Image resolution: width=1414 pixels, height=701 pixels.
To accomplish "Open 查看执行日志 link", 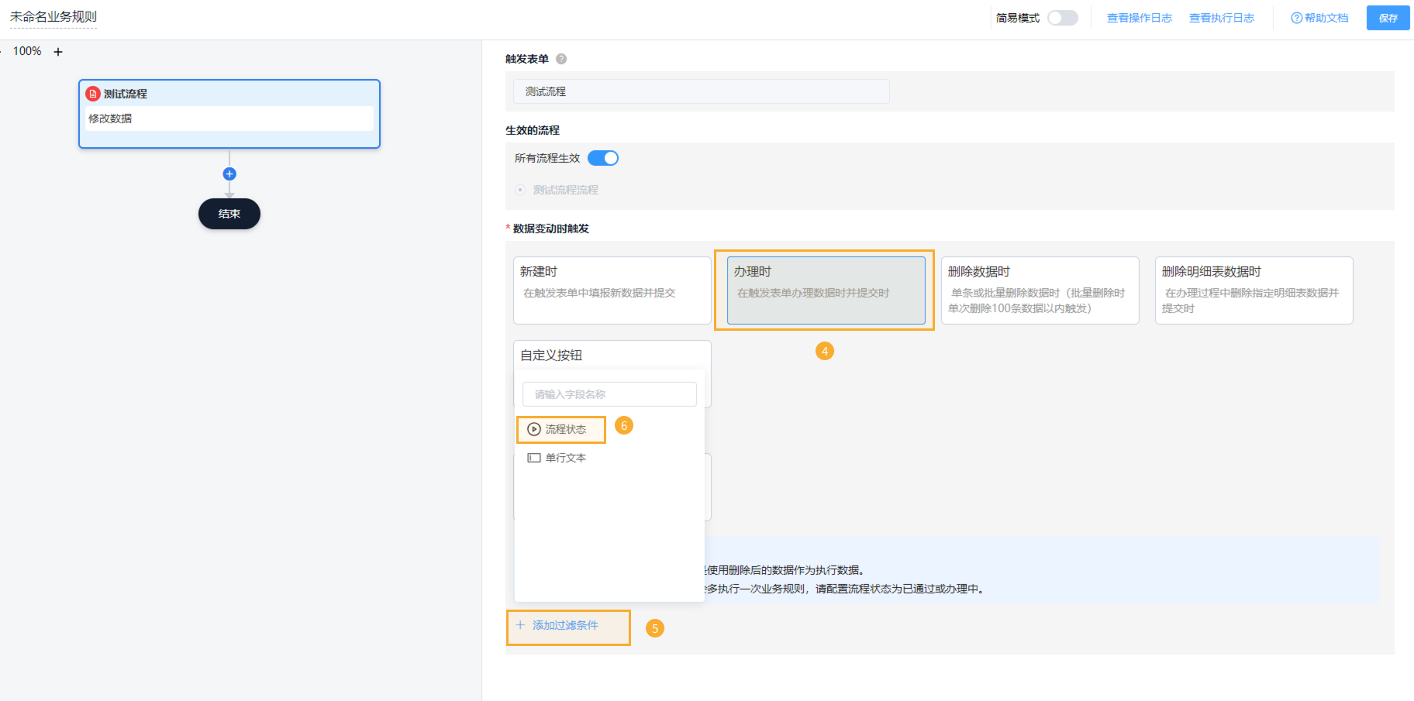I will click(1221, 18).
